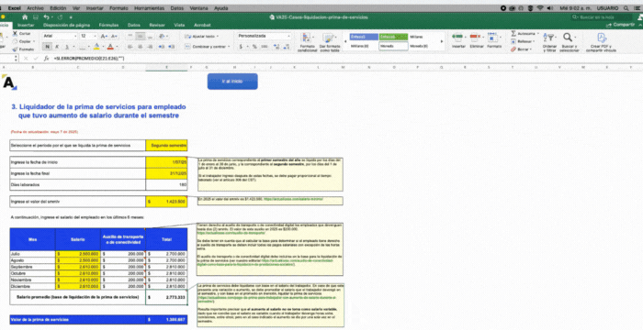Open the Revisar ribbon tab

point(157,25)
